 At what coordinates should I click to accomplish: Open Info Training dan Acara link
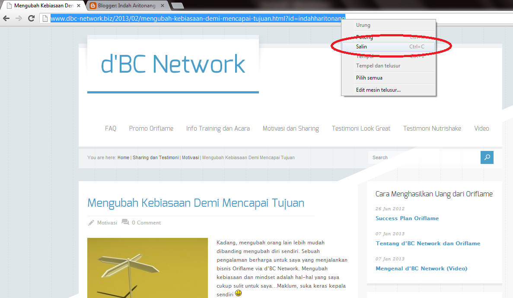pos(218,128)
